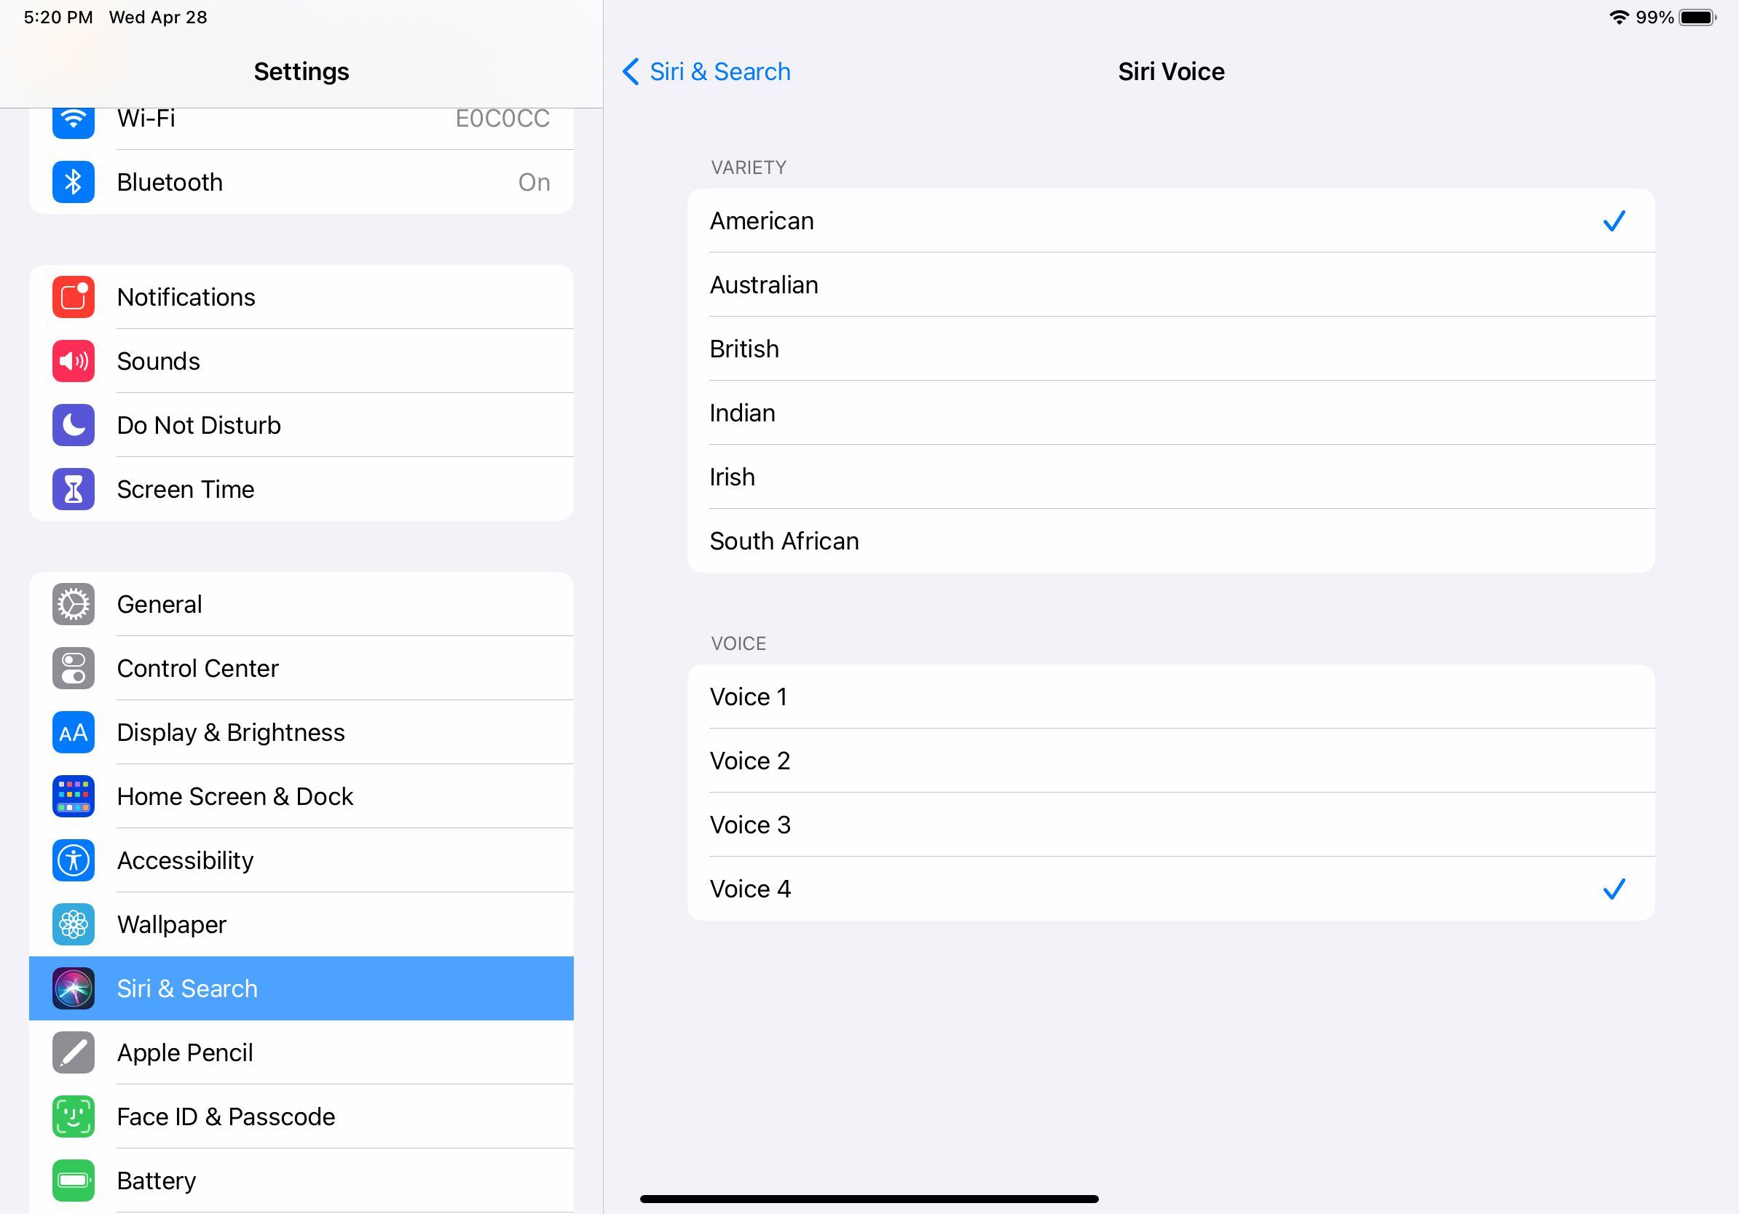Pick the South African variety
The width and height of the screenshot is (1739, 1214).
pyautogui.click(x=1171, y=541)
